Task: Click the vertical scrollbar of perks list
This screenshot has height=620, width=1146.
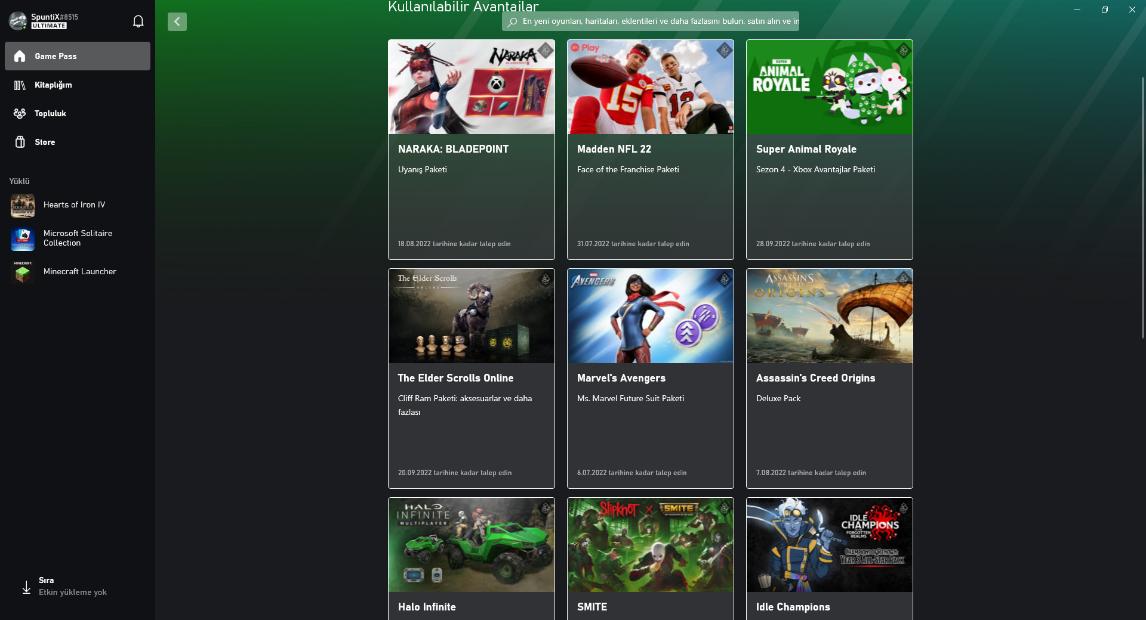Action: coord(1143,209)
